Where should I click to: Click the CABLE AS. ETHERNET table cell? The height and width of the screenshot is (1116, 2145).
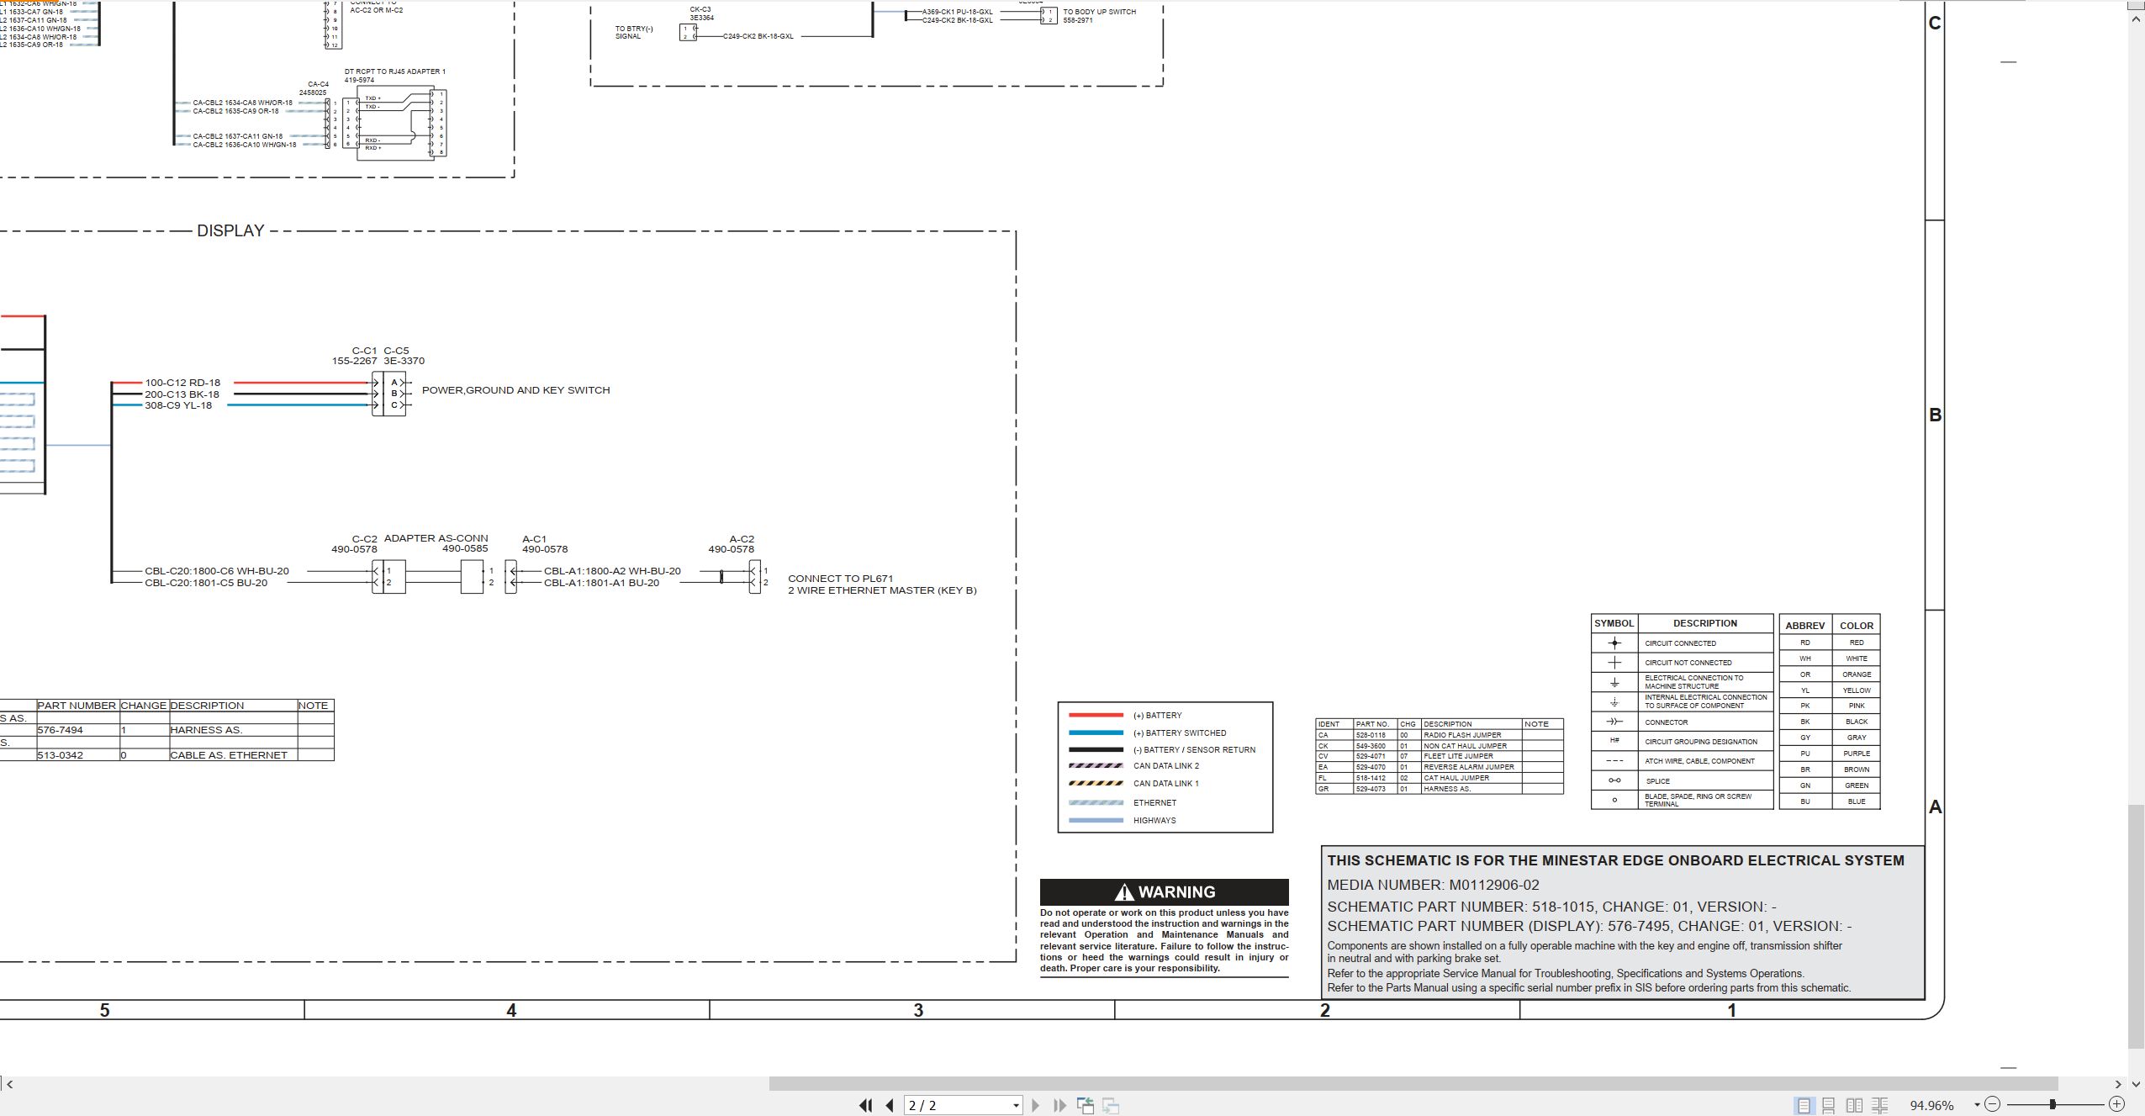(x=233, y=755)
